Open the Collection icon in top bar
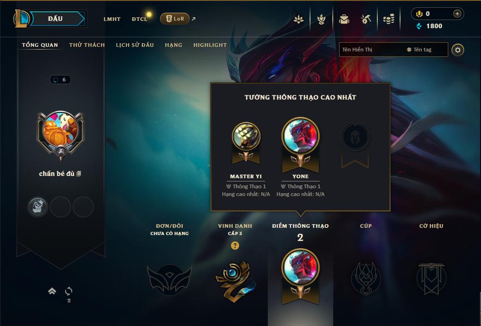 pyautogui.click(x=299, y=19)
